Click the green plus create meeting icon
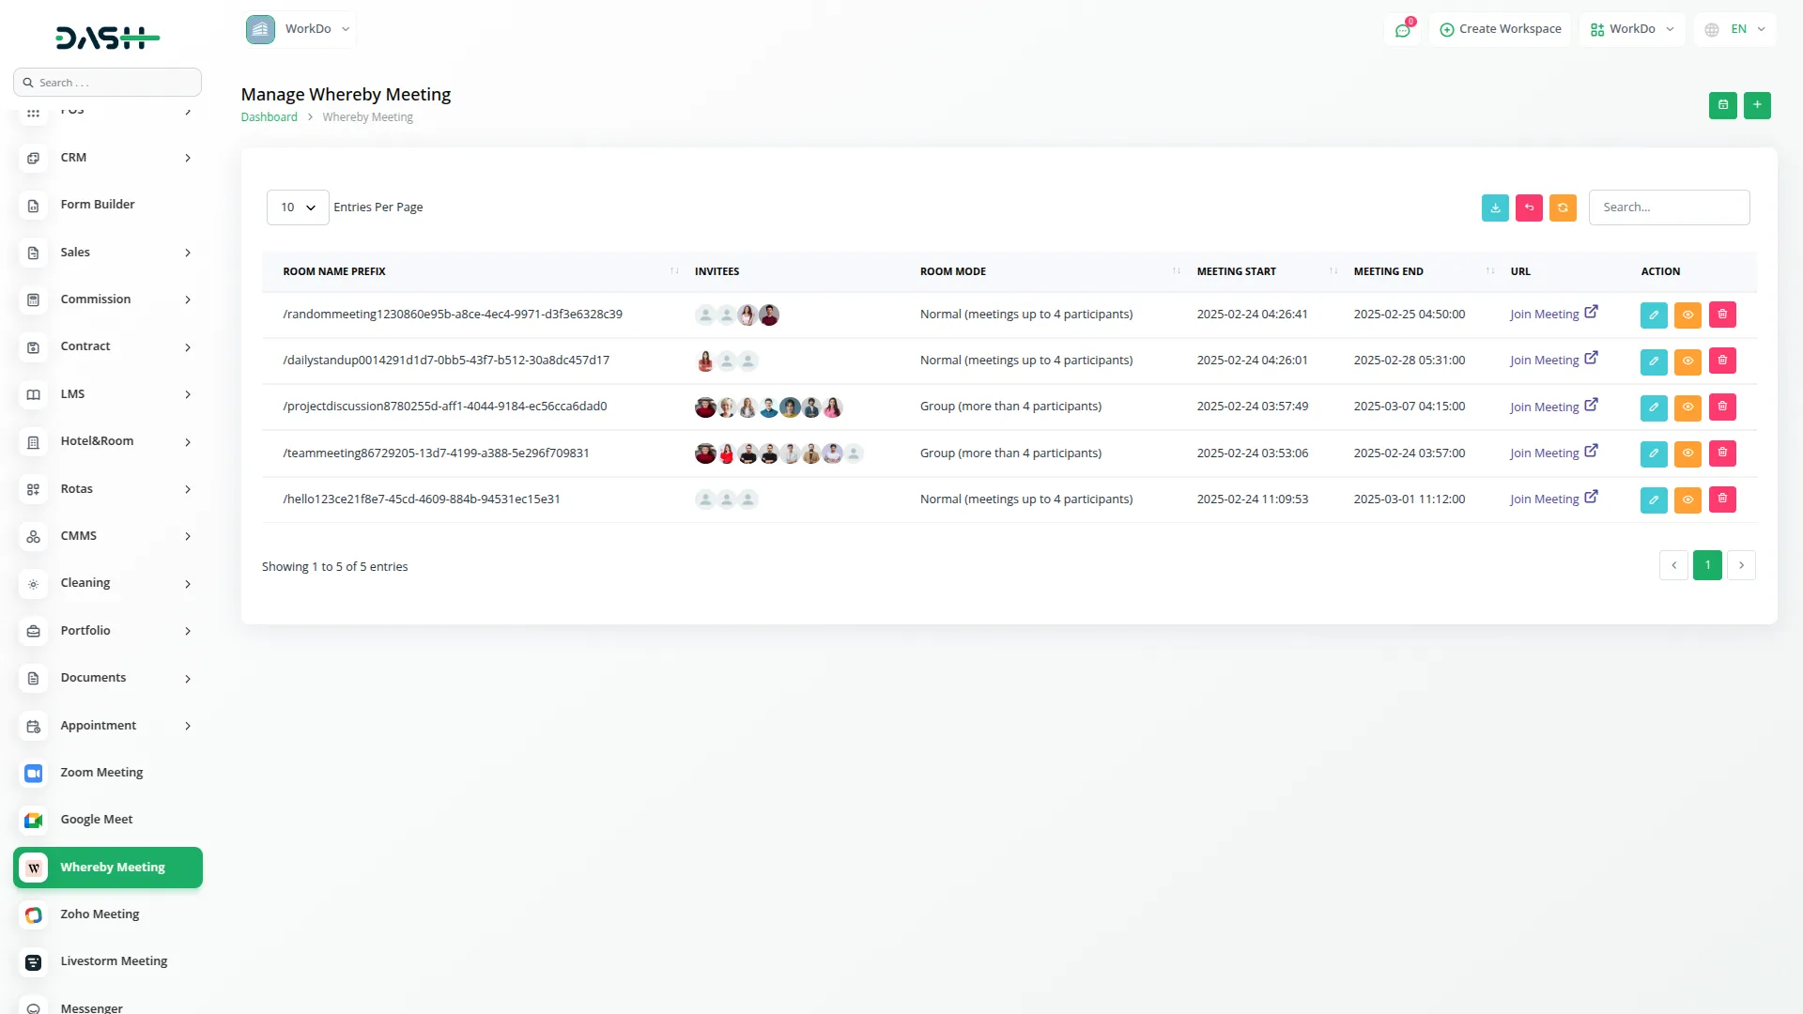Image resolution: width=1803 pixels, height=1014 pixels. pos(1757,105)
